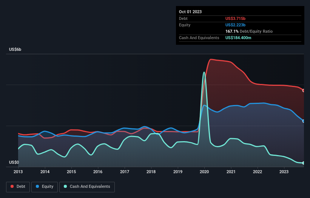Click the US$184.400m cash value
The width and height of the screenshot is (310, 198).
(x=238, y=38)
